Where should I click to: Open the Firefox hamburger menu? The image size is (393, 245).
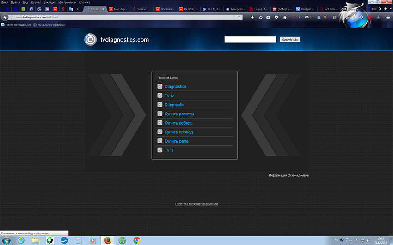(x=388, y=17)
